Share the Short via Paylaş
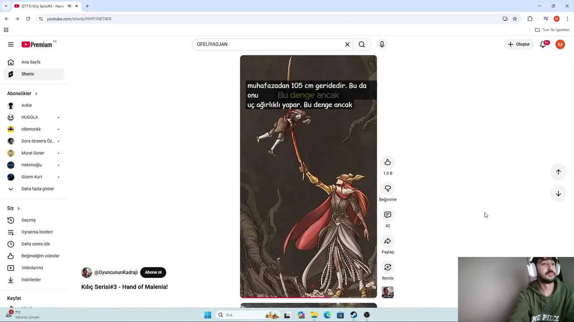Image resolution: width=574 pixels, height=322 pixels. [x=387, y=241]
